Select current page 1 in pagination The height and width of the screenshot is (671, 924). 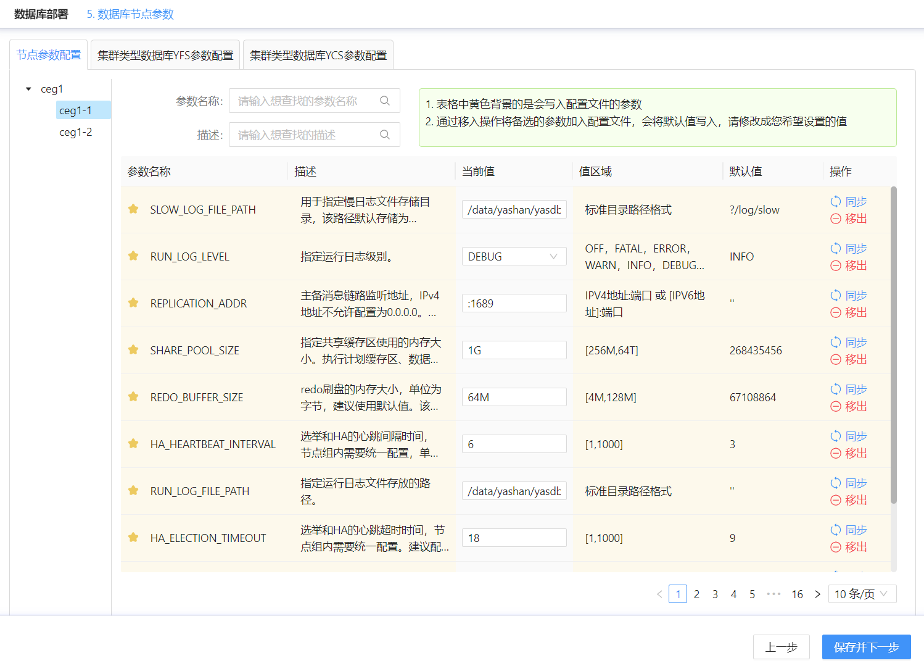(678, 594)
